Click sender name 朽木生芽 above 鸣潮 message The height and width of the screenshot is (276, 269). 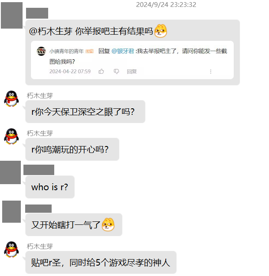pyautogui.click(x=40, y=133)
